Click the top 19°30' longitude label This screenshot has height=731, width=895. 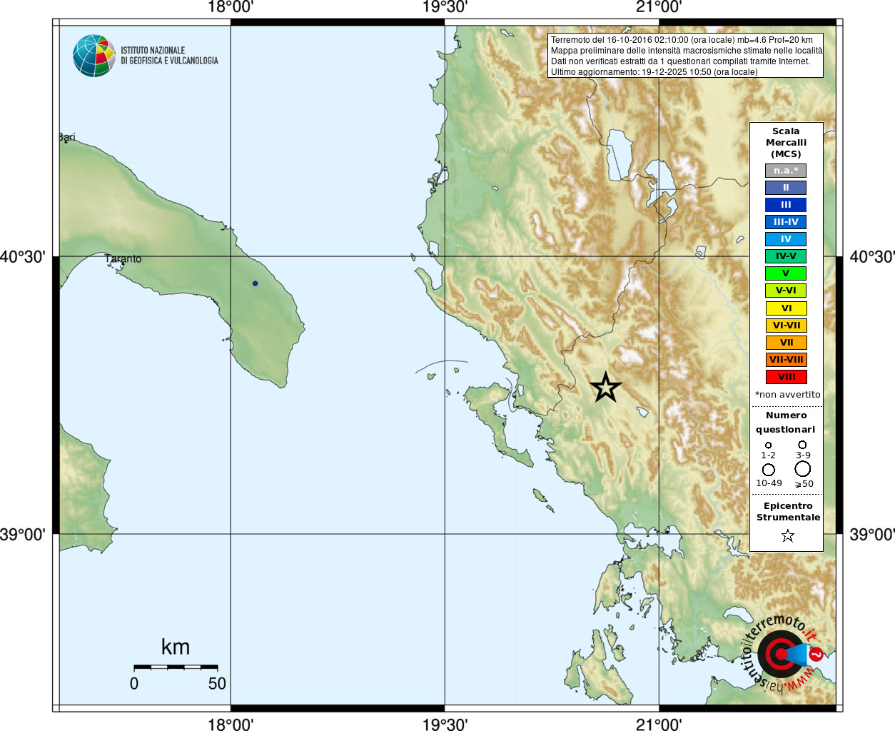click(445, 8)
